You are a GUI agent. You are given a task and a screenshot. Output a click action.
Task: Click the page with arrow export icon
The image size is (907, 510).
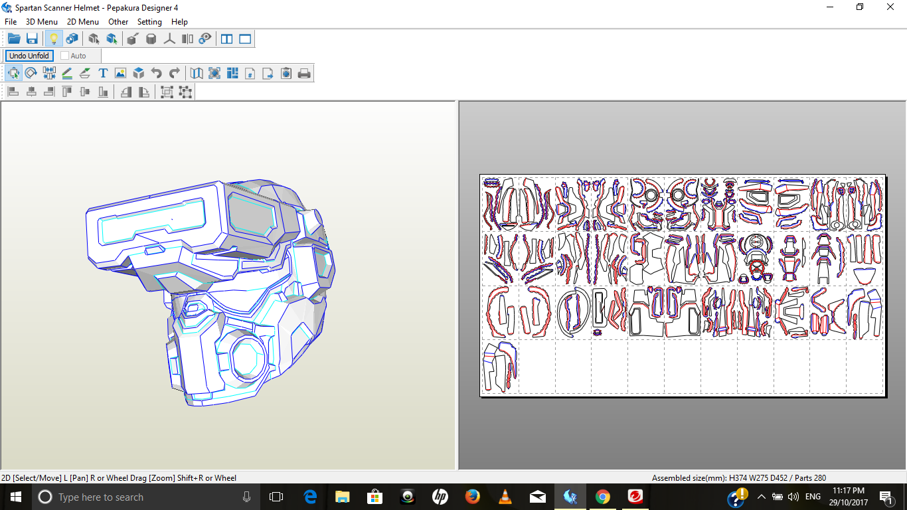tap(268, 73)
